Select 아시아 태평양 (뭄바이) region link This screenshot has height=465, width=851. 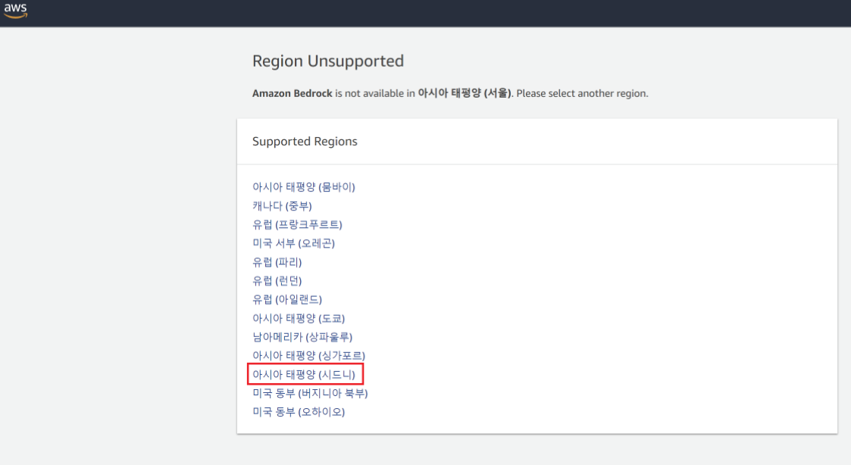303,187
